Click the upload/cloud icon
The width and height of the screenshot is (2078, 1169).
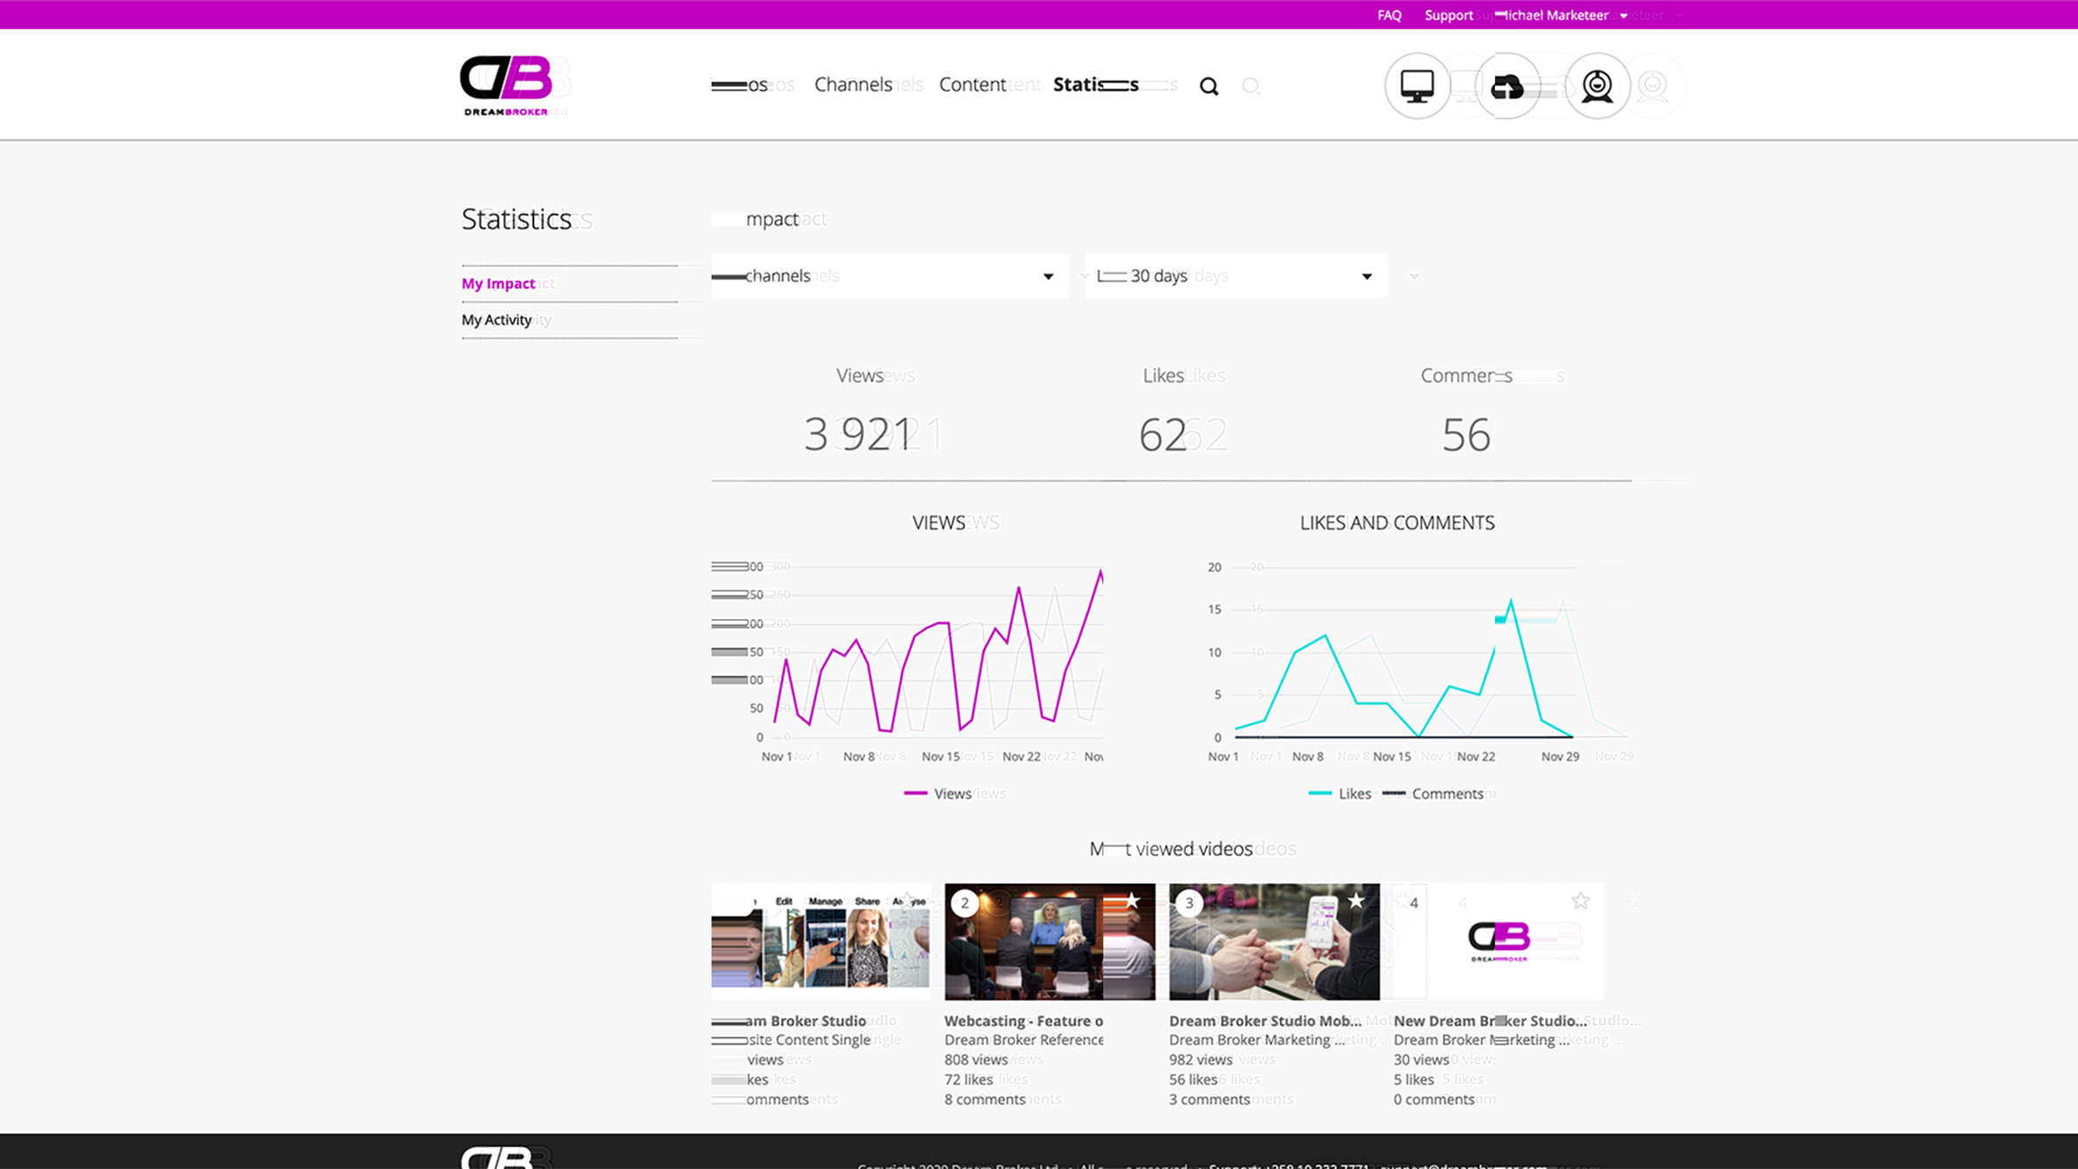click(1507, 86)
